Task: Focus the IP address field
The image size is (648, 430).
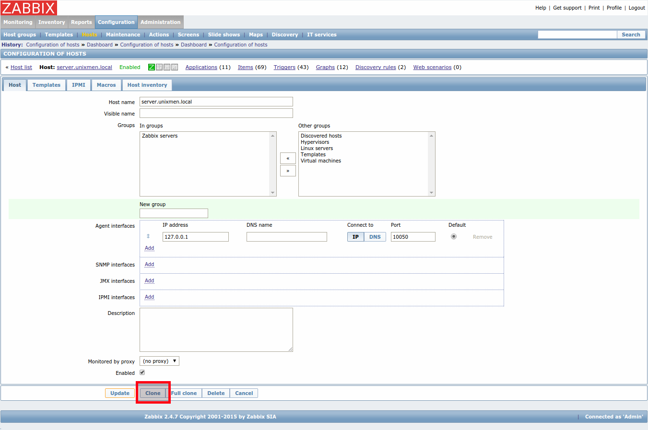Action: [196, 237]
